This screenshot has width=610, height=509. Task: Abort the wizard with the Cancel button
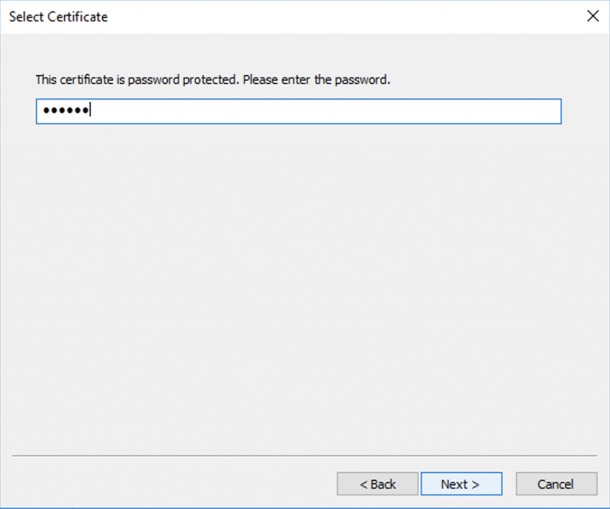[x=555, y=483]
